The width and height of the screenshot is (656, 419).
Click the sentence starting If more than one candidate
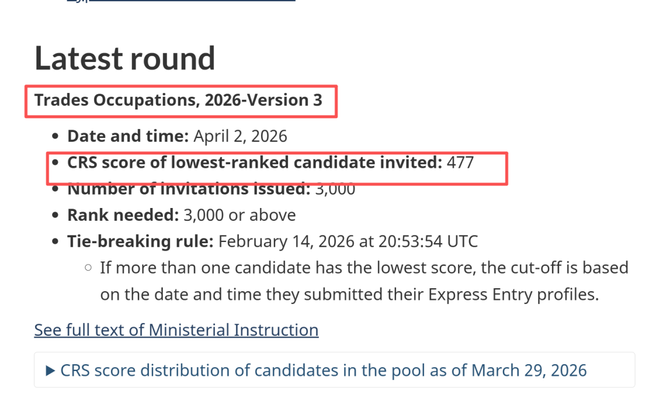pyautogui.click(x=364, y=281)
